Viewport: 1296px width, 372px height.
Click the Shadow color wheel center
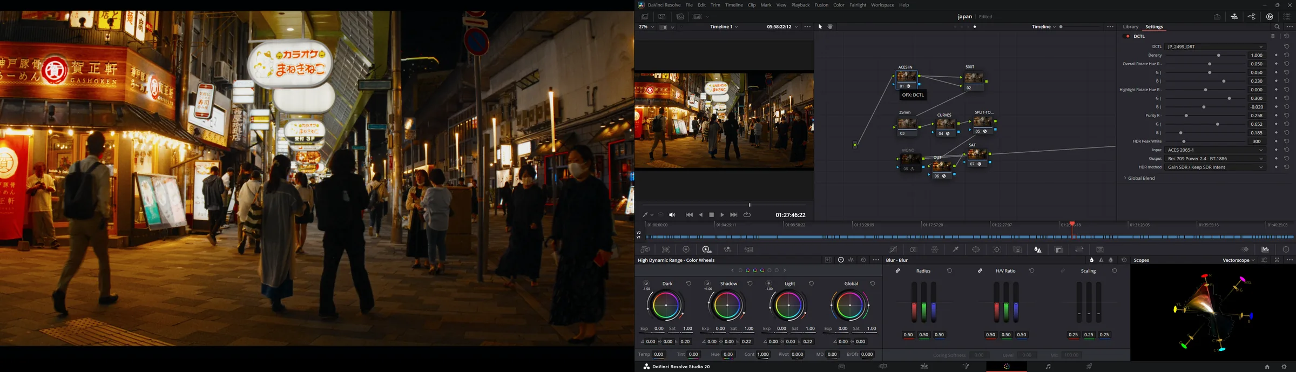coord(727,305)
